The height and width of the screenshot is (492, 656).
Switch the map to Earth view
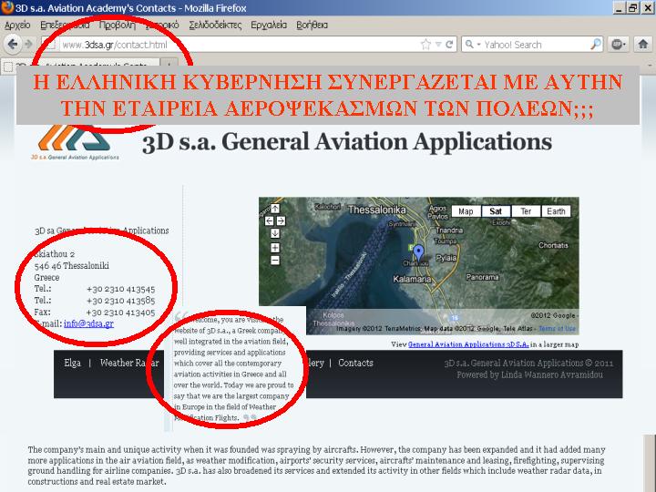(556, 211)
